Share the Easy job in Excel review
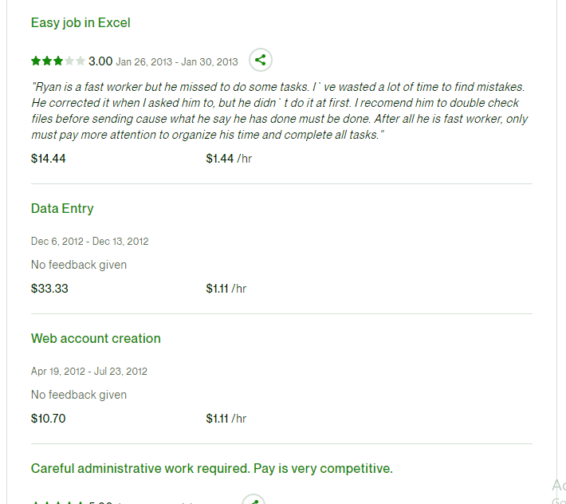Image resolution: width=566 pixels, height=504 pixels. click(x=260, y=60)
